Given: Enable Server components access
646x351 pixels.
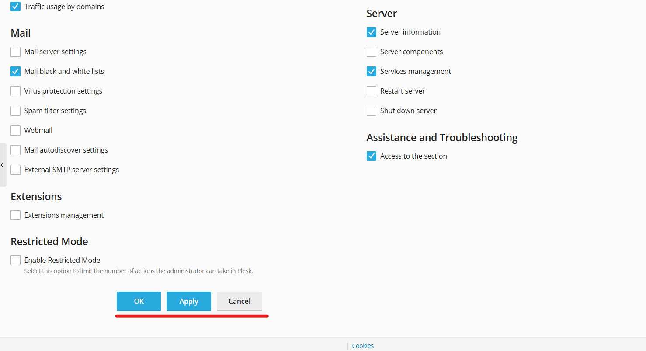Looking at the screenshot, I should (x=372, y=52).
